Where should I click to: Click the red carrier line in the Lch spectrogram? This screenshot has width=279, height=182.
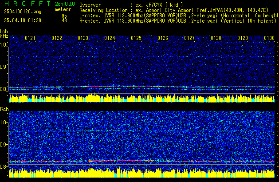pyautogui.click(x=141, y=87)
